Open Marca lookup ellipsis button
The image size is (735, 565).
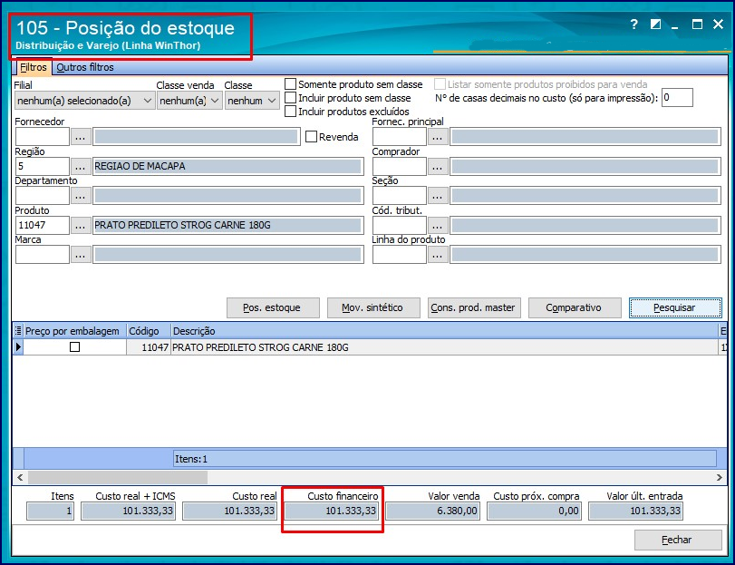80,255
